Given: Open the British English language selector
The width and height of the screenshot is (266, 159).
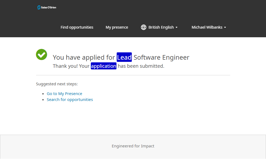Looking at the screenshot, I should coord(161,27).
